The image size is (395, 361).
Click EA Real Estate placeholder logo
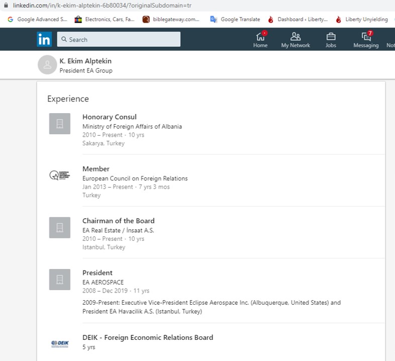click(60, 227)
